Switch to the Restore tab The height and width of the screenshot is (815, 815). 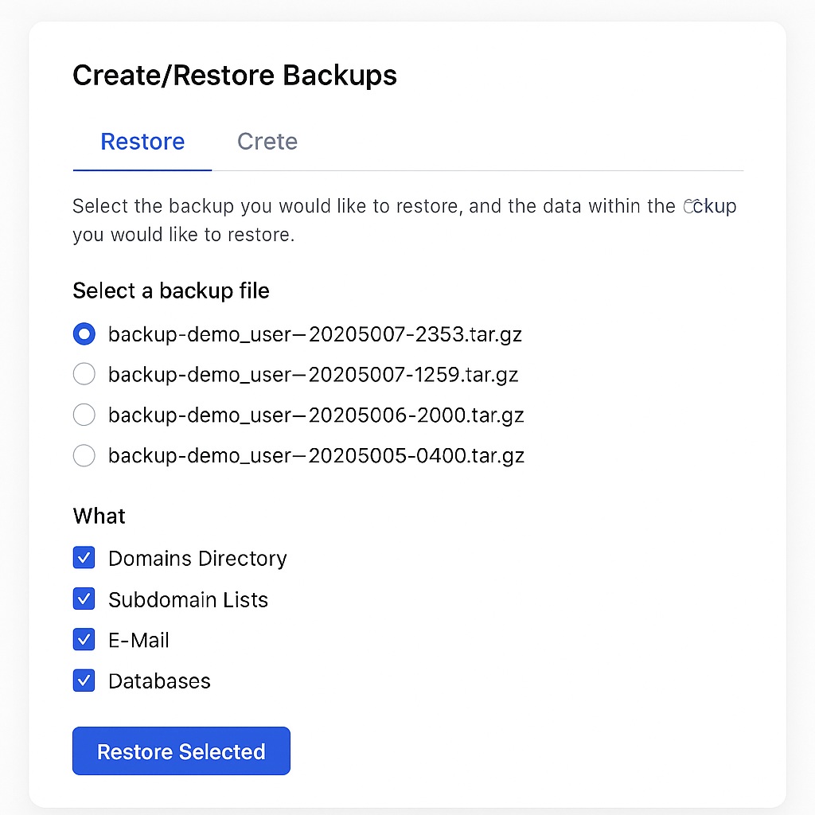click(142, 142)
